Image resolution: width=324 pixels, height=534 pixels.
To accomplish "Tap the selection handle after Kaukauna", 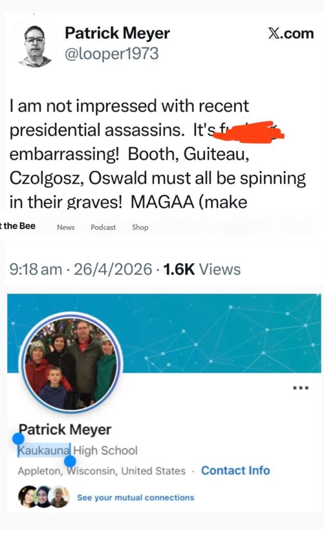I will [x=70, y=461].
